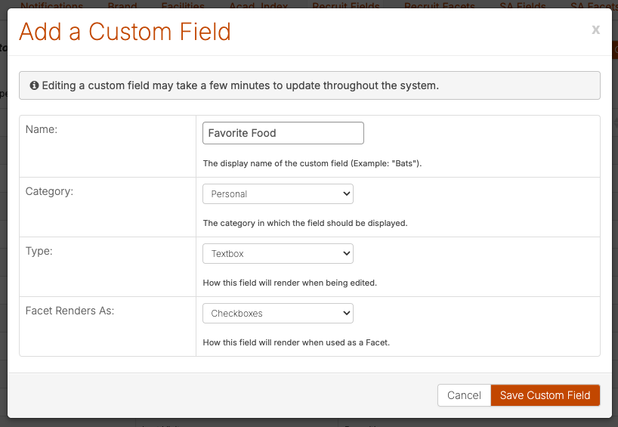Select the Type: label text

point(39,251)
